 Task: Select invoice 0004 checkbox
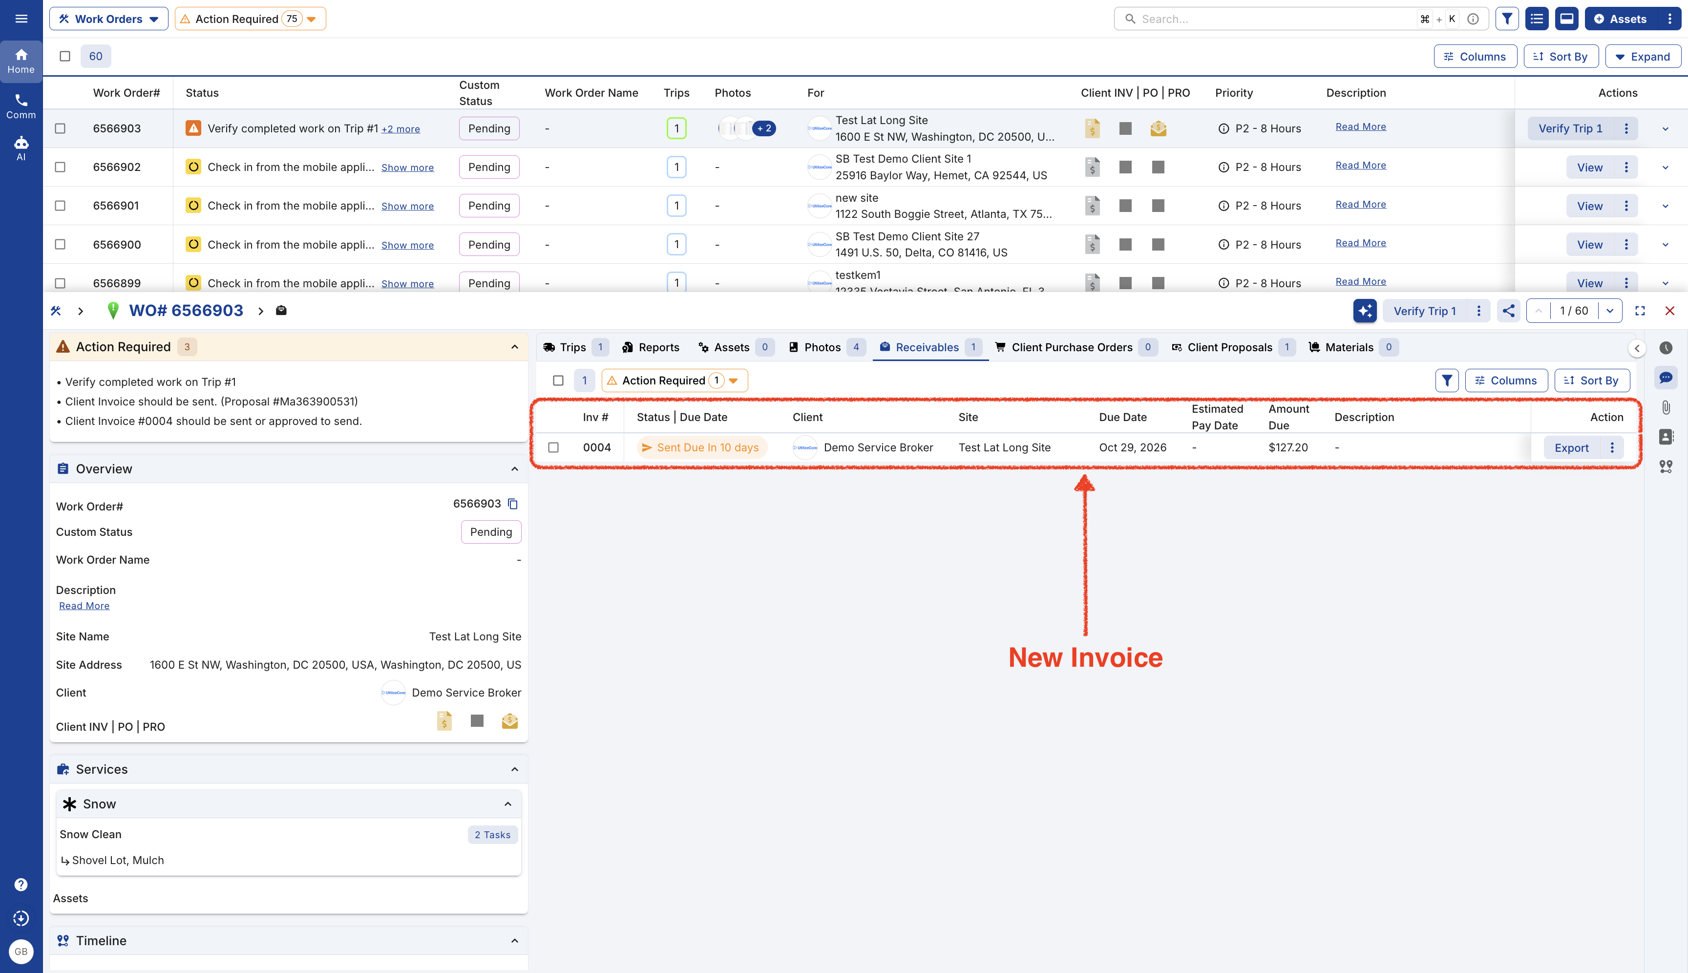pyautogui.click(x=553, y=448)
